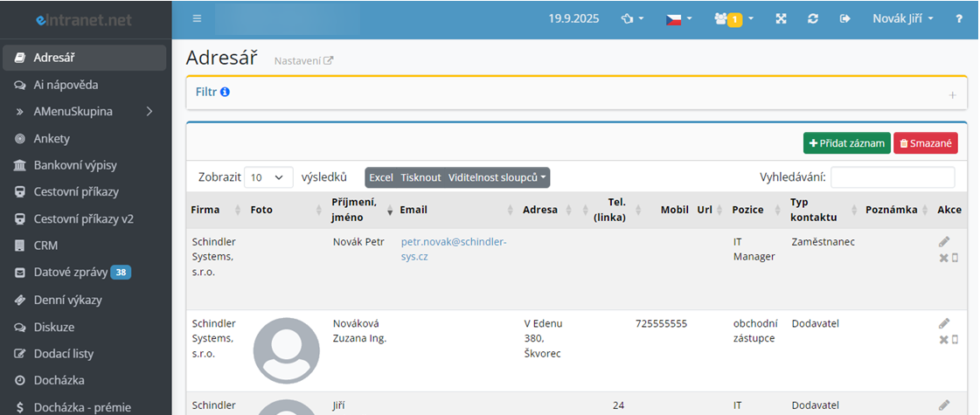
Task: Click the name Novák Petr
Action: pos(358,242)
